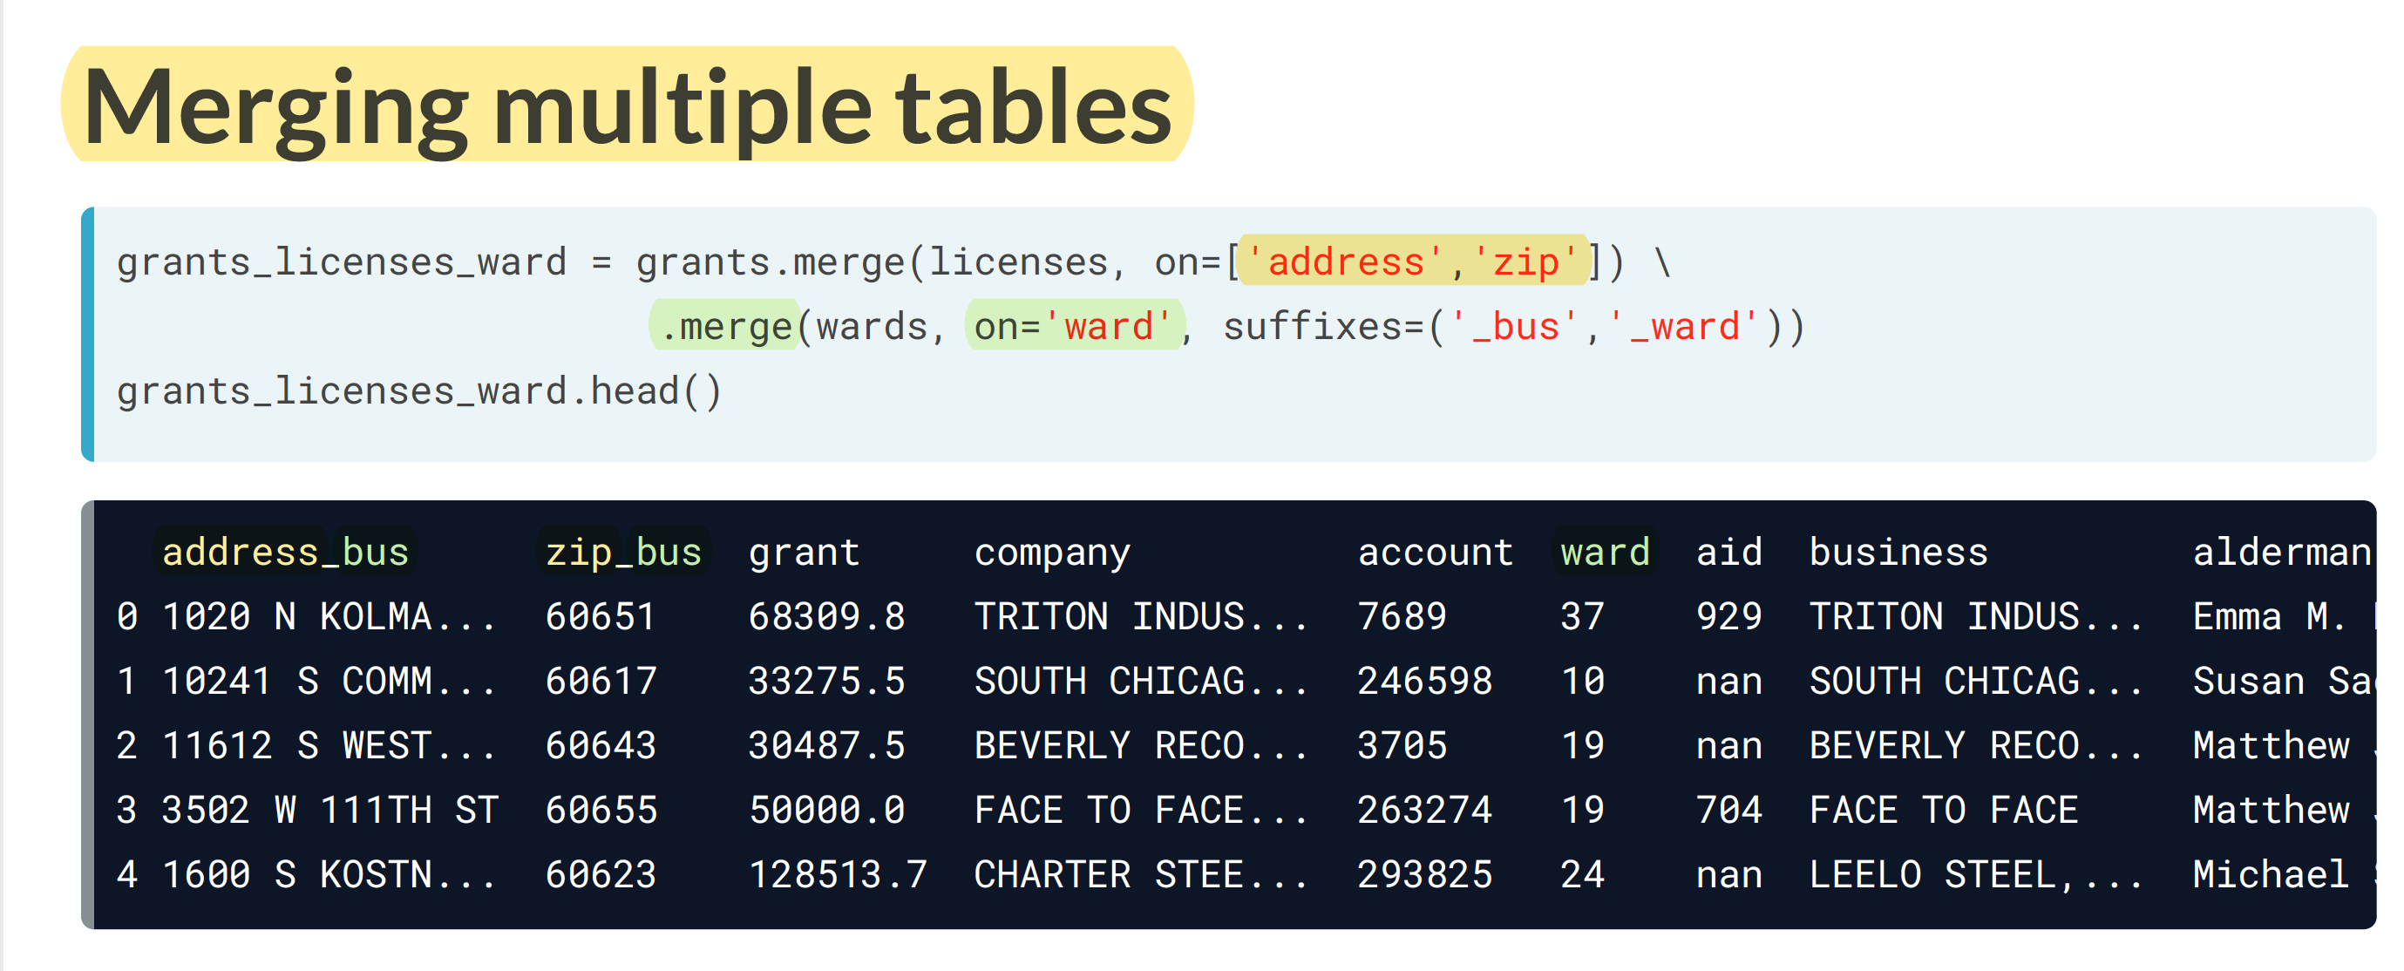
Task: Click the business cell 'LEELO STEEL,...'
Action: [x=1975, y=875]
